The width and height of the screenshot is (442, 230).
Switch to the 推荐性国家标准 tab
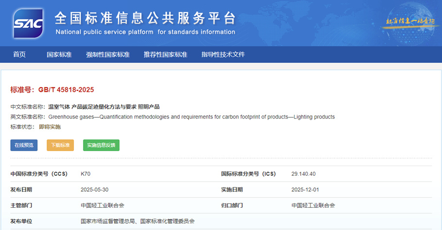click(165, 55)
